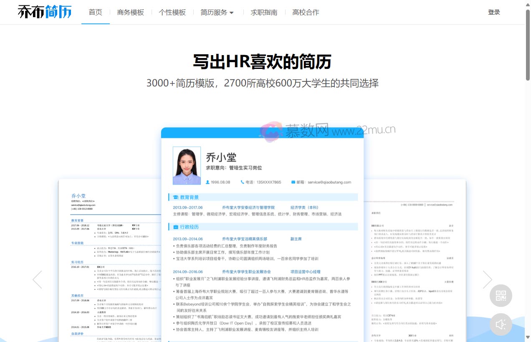
Task: Open the 首页 tab
Action: (96, 13)
